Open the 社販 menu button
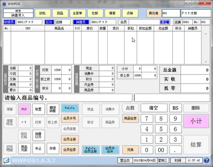 click(95, 13)
